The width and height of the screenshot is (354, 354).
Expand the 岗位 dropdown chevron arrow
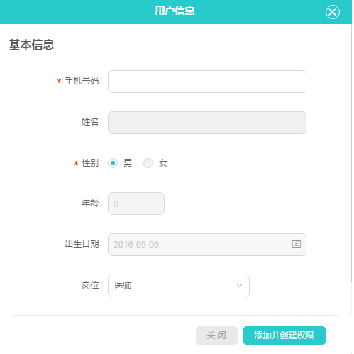pyautogui.click(x=239, y=285)
